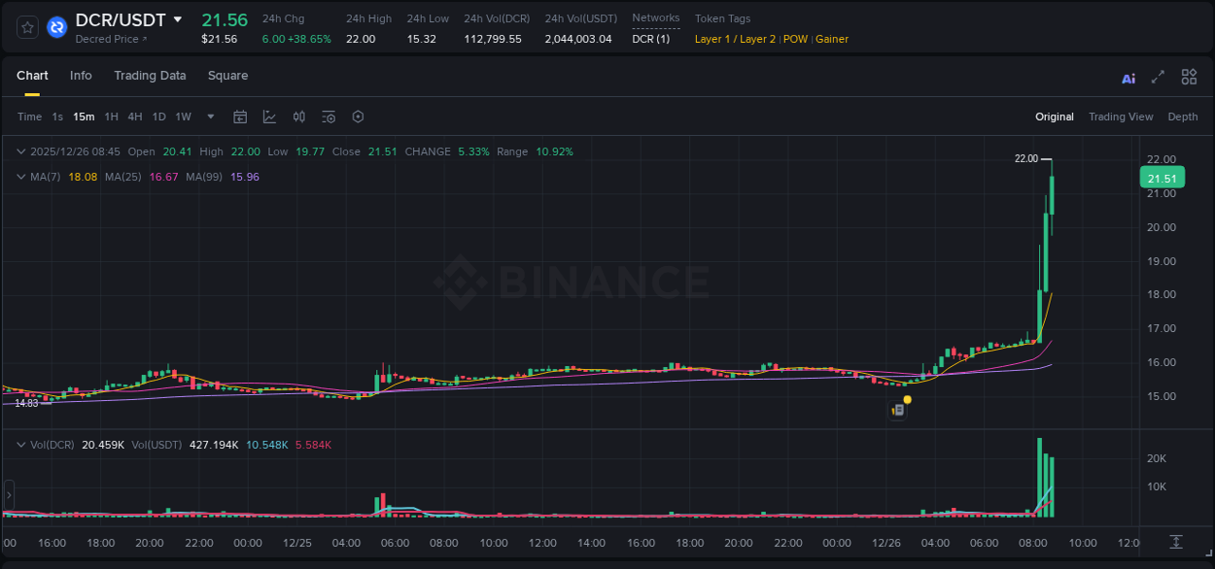Switch to the Trading Data tab
The image size is (1215, 569).
point(150,76)
